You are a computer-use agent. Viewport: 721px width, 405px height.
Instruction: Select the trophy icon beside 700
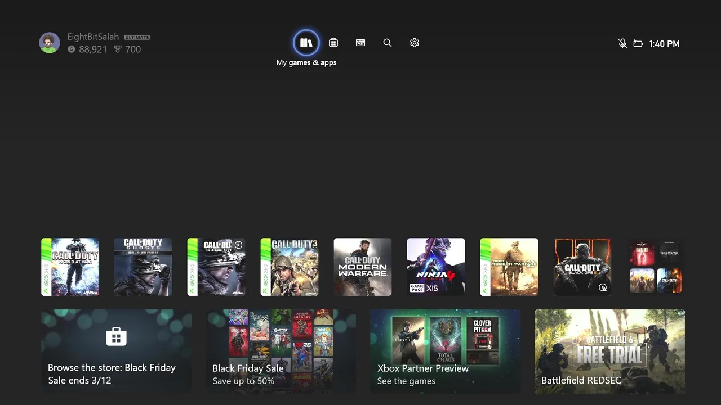118,49
